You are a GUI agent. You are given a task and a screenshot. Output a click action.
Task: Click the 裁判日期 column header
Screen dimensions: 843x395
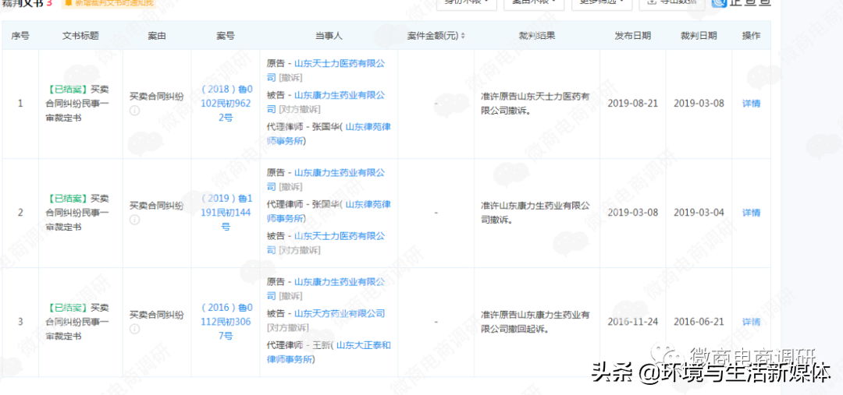point(699,36)
